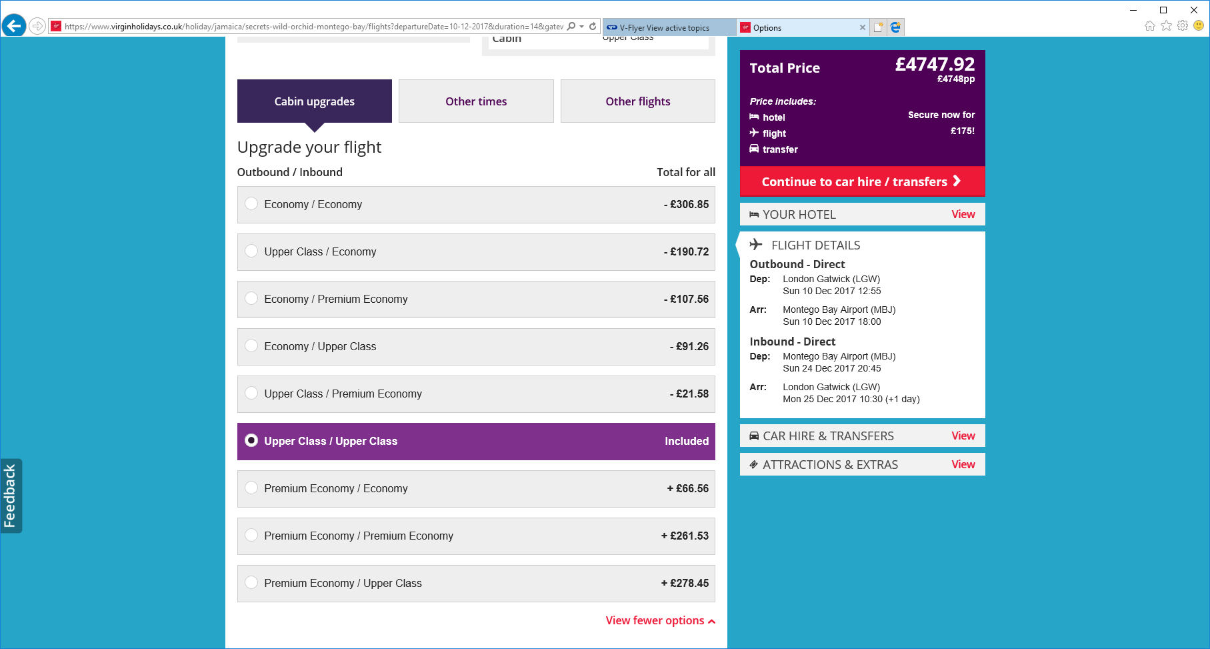This screenshot has width=1210, height=649.
Task: Select Economy / Upper Class radio option
Action: tap(251, 346)
